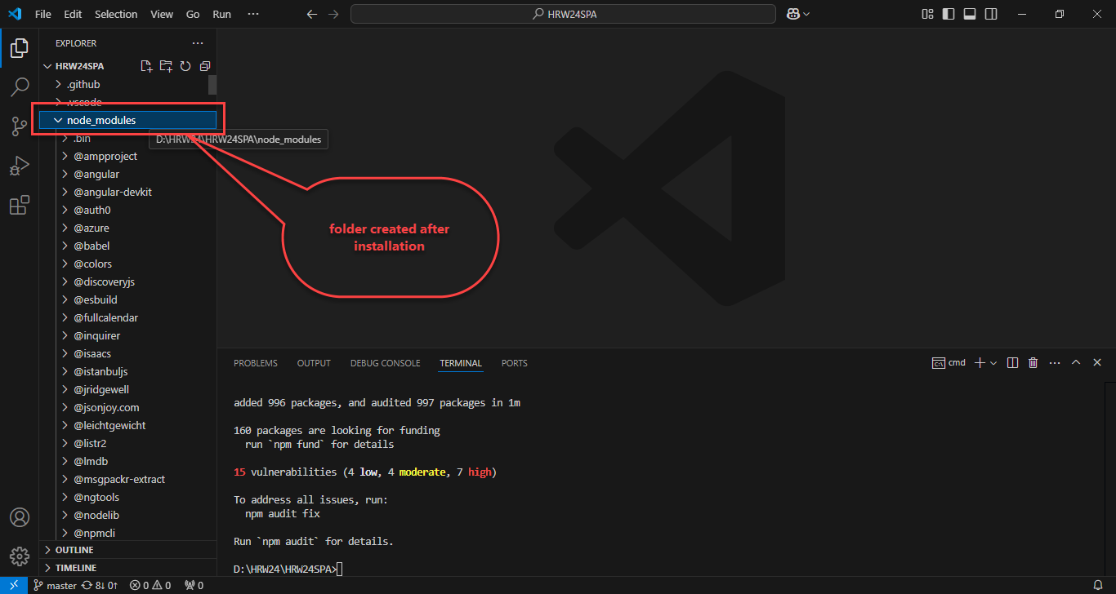
Task: Switch to the PROBLEMS tab
Action: point(255,363)
